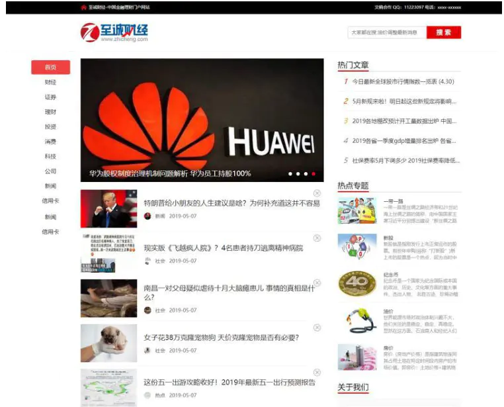Click the search input field
504x407 pixels.
pyautogui.click(x=386, y=32)
